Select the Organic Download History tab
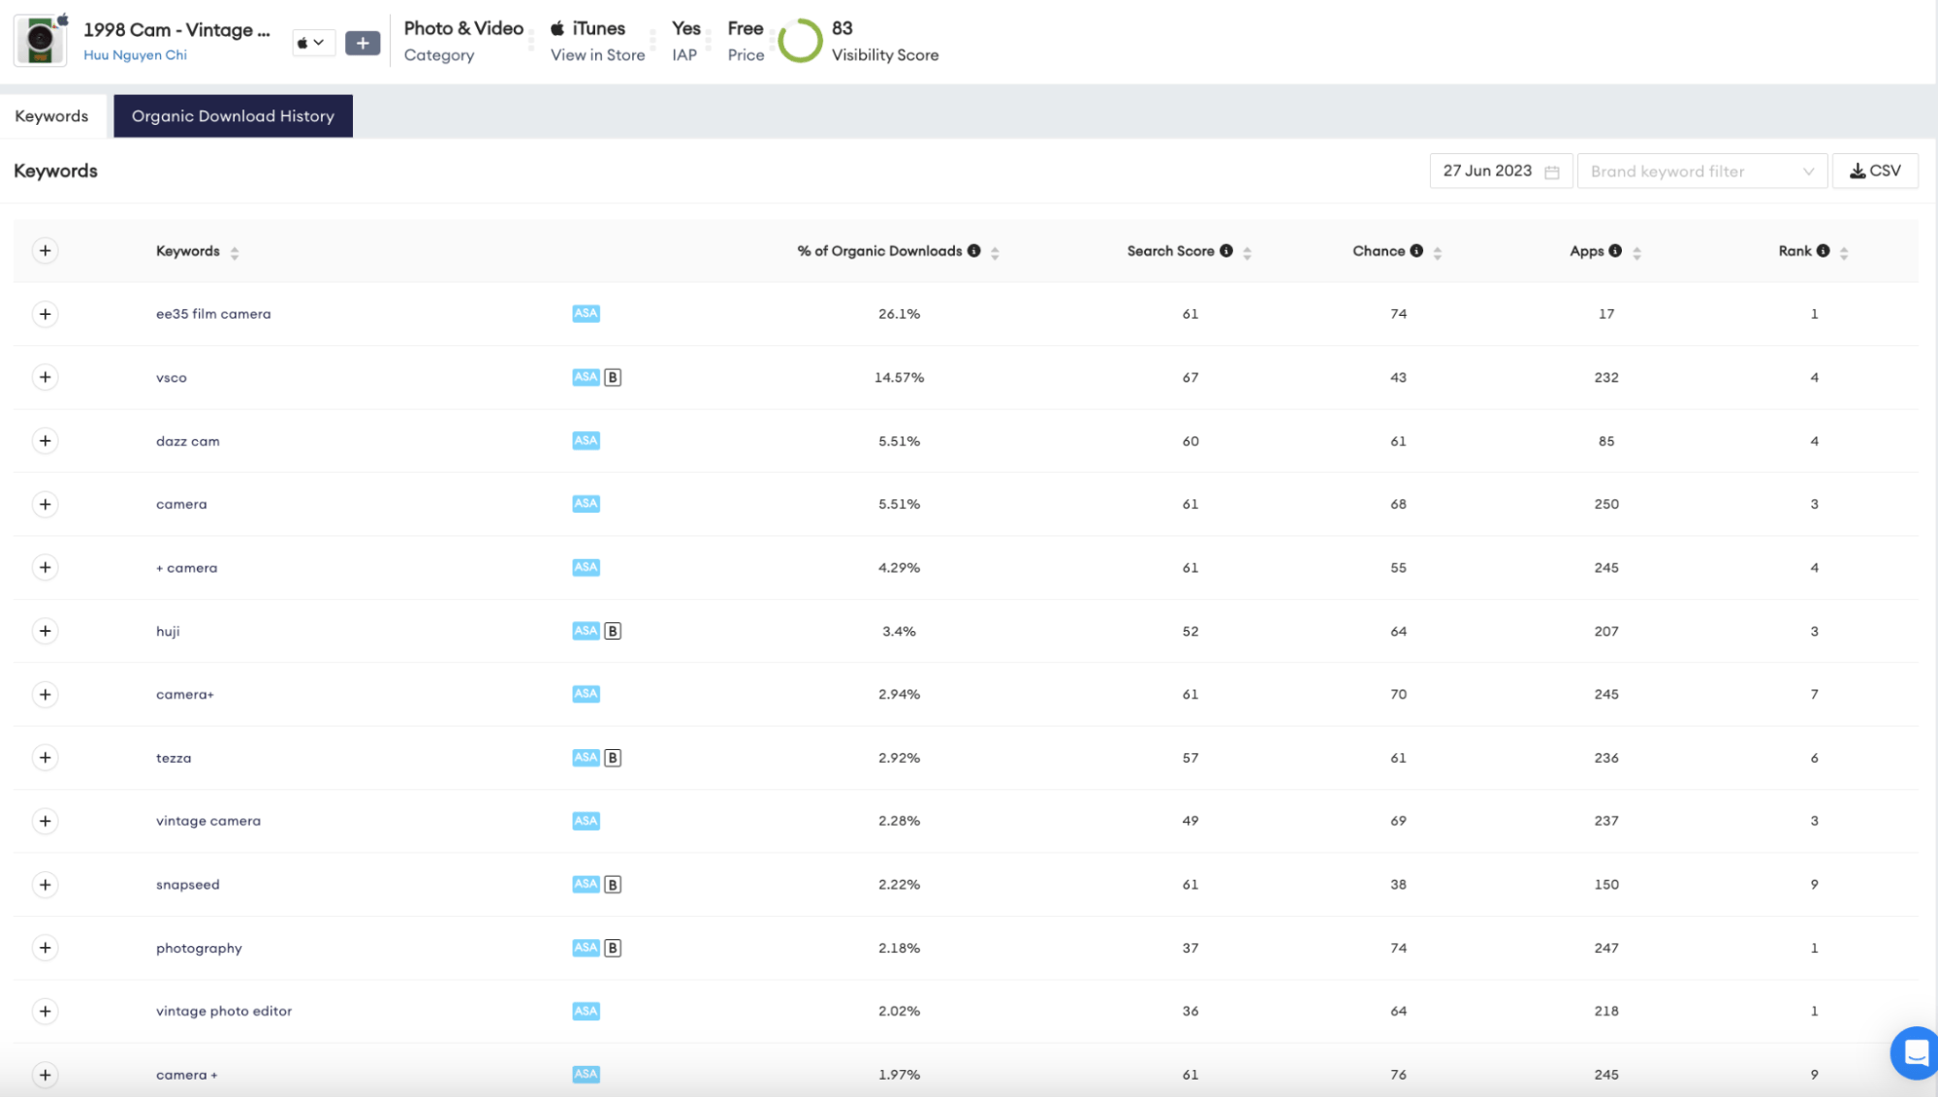The image size is (1938, 1098). click(x=233, y=116)
